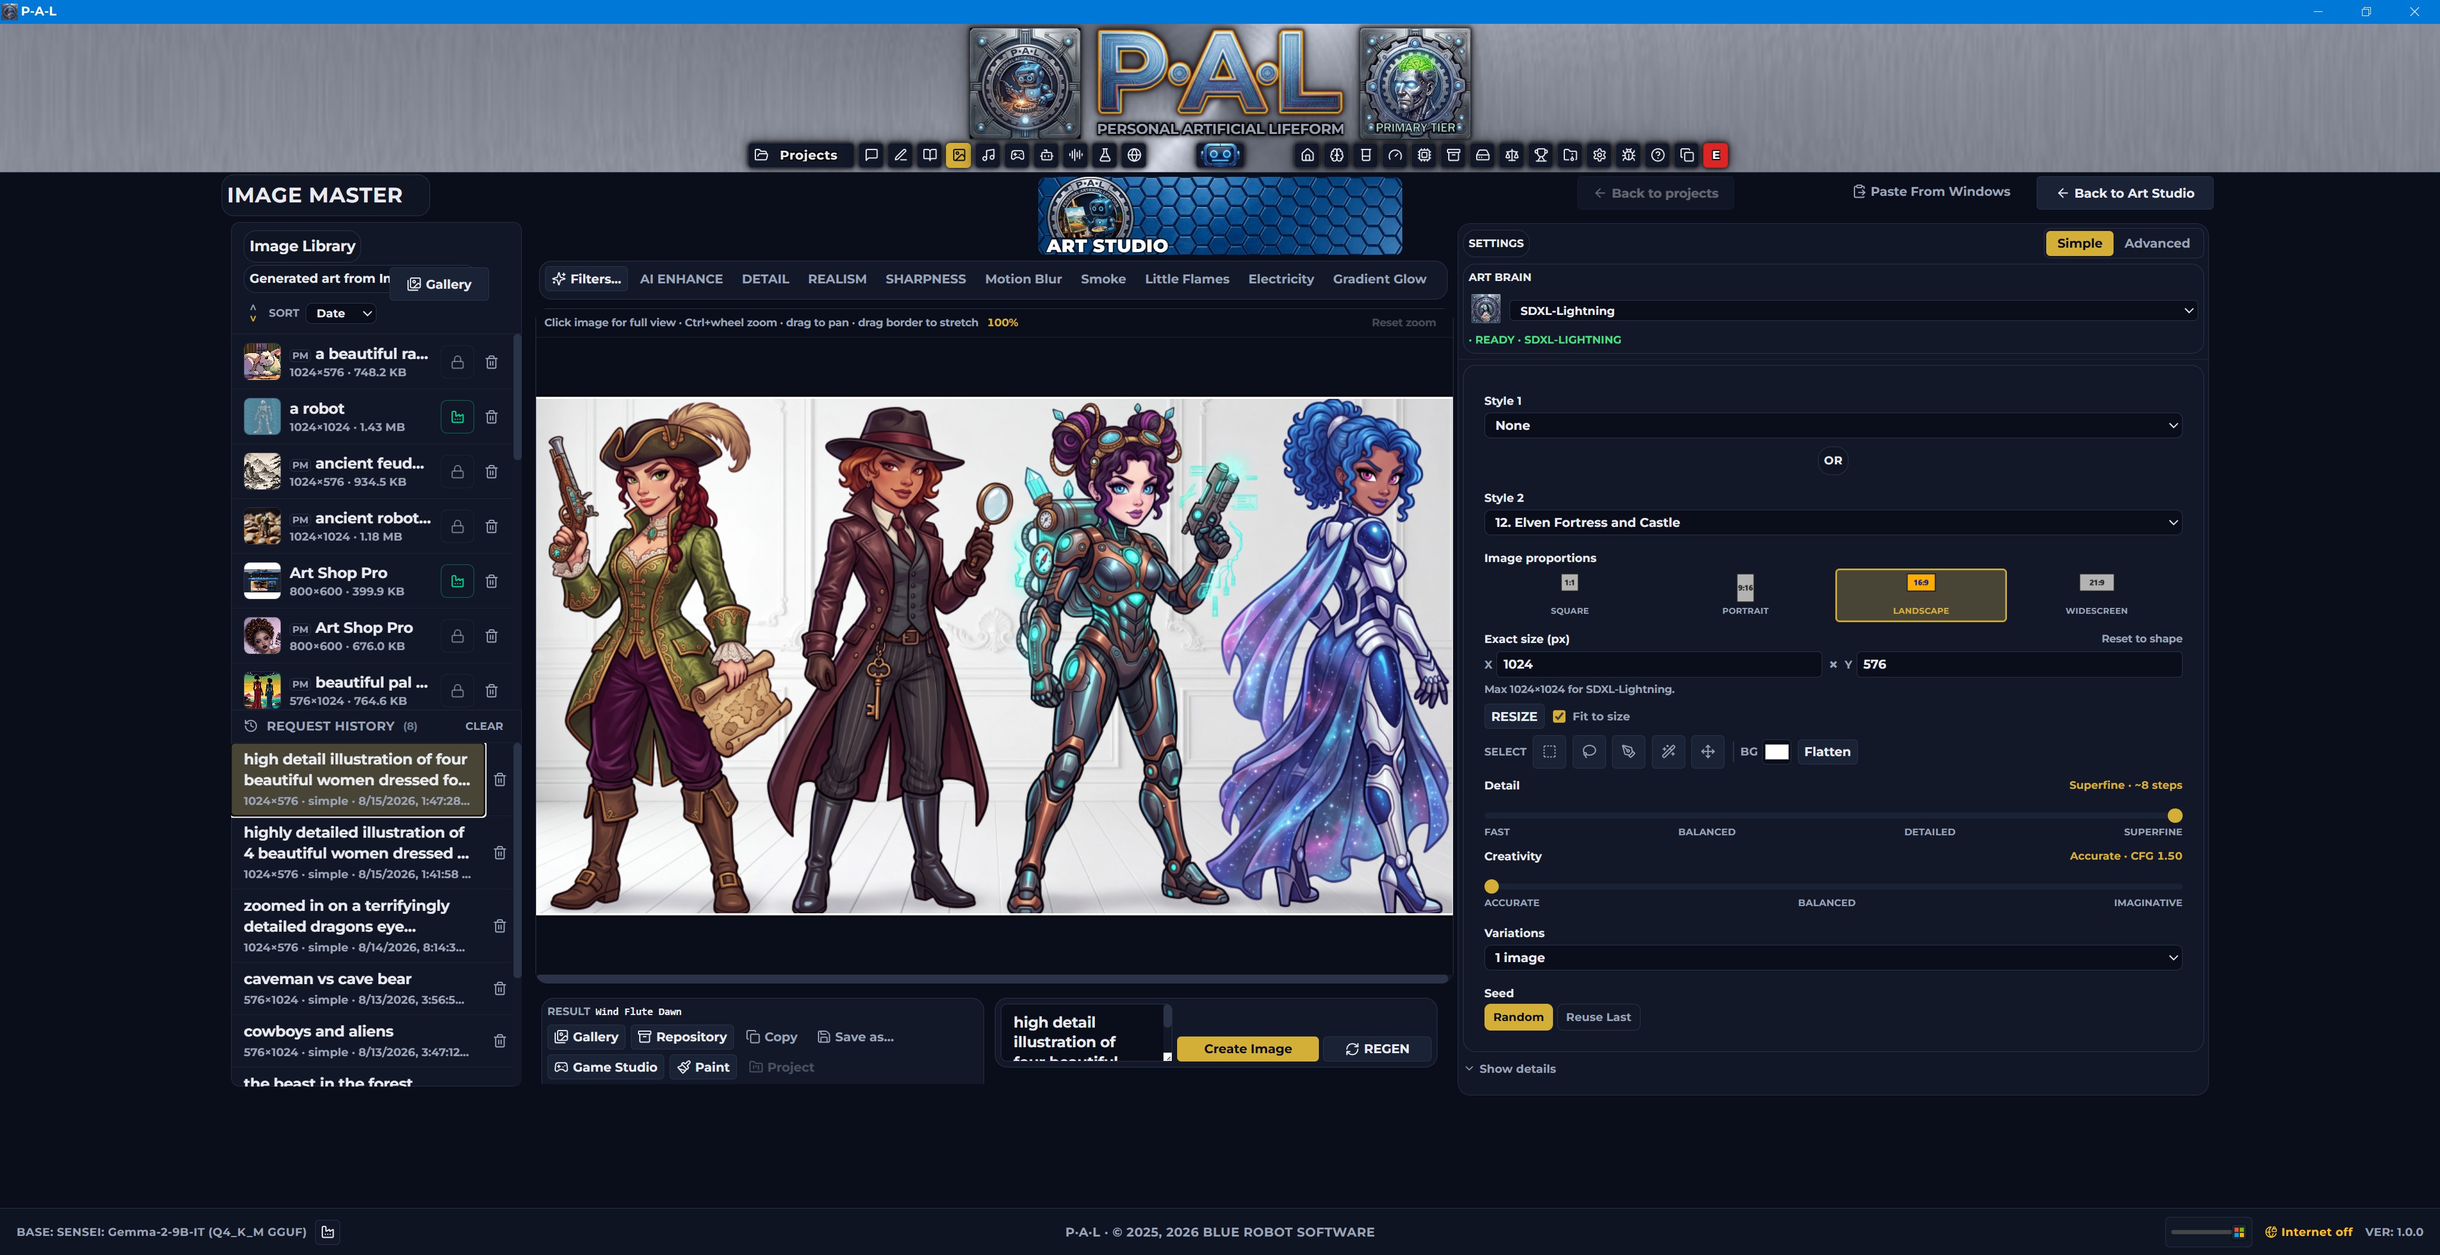Select the magic wand selection tool
The width and height of the screenshot is (2440, 1255).
point(1668,751)
